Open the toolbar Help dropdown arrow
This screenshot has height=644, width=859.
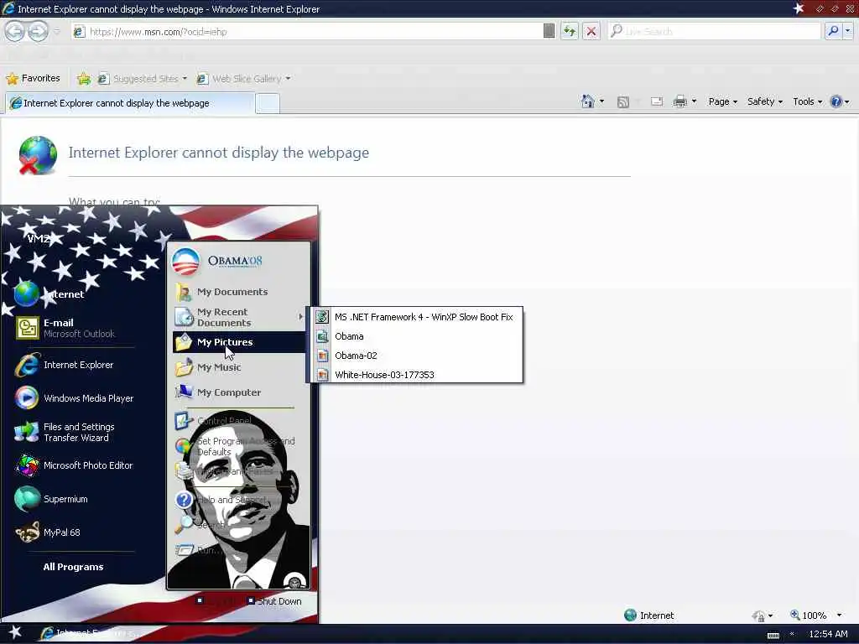847,101
